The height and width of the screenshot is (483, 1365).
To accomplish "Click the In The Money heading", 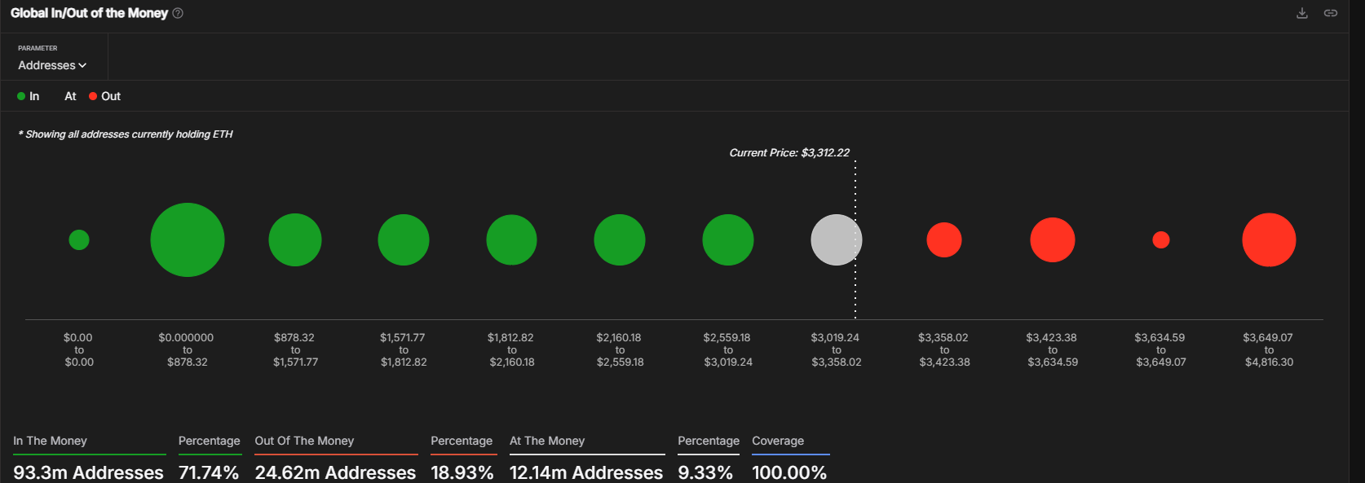I will click(50, 441).
